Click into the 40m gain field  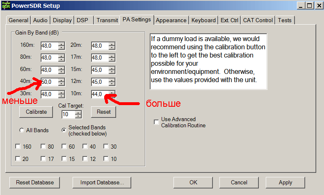pos(50,82)
